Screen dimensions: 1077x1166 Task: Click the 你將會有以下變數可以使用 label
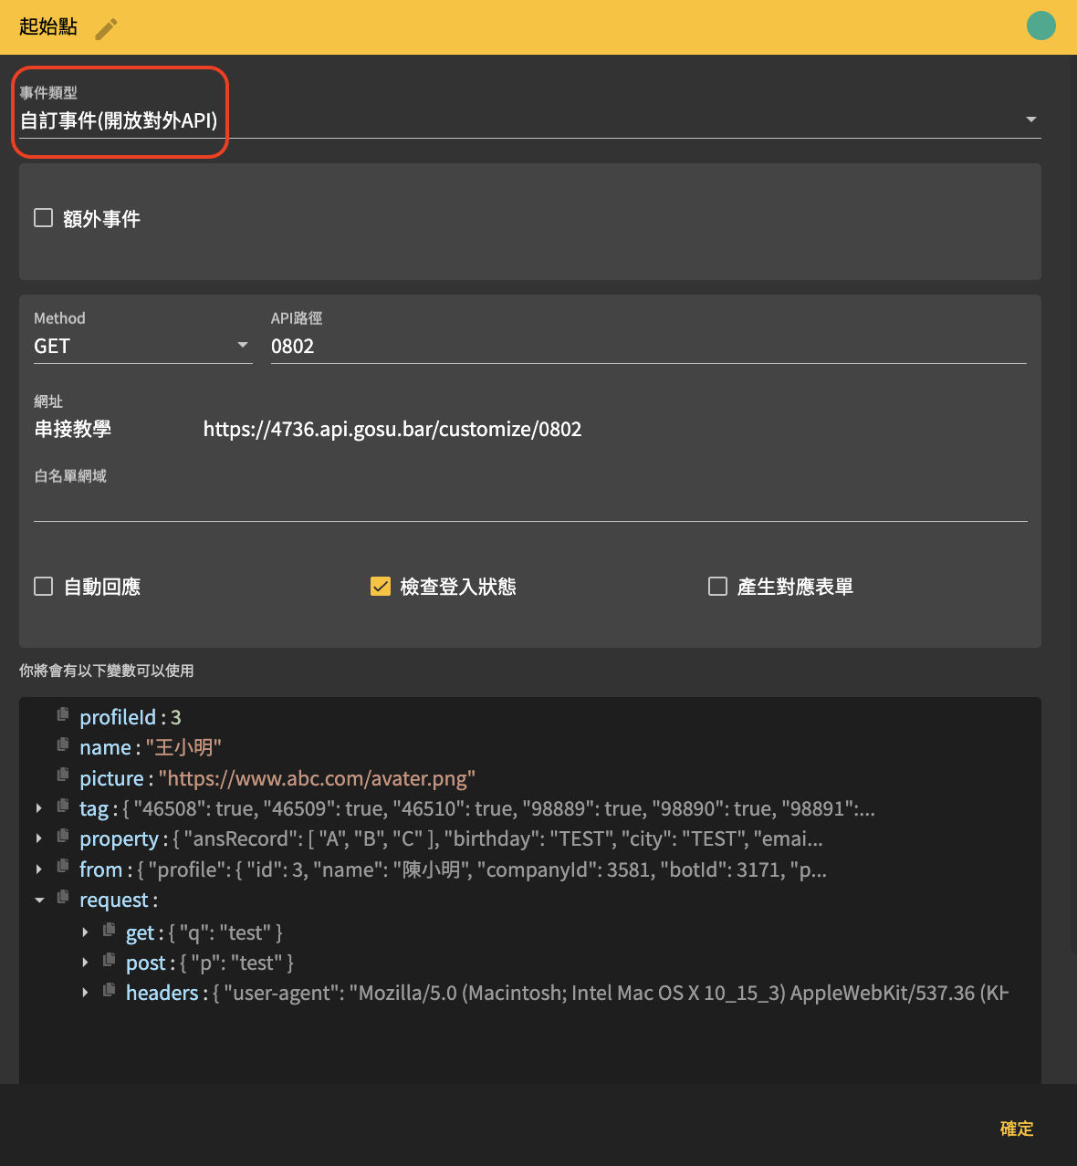[107, 671]
